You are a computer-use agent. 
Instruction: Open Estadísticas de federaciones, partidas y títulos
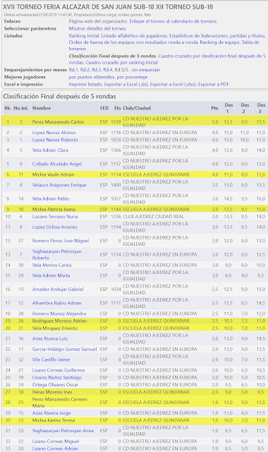[217, 36]
